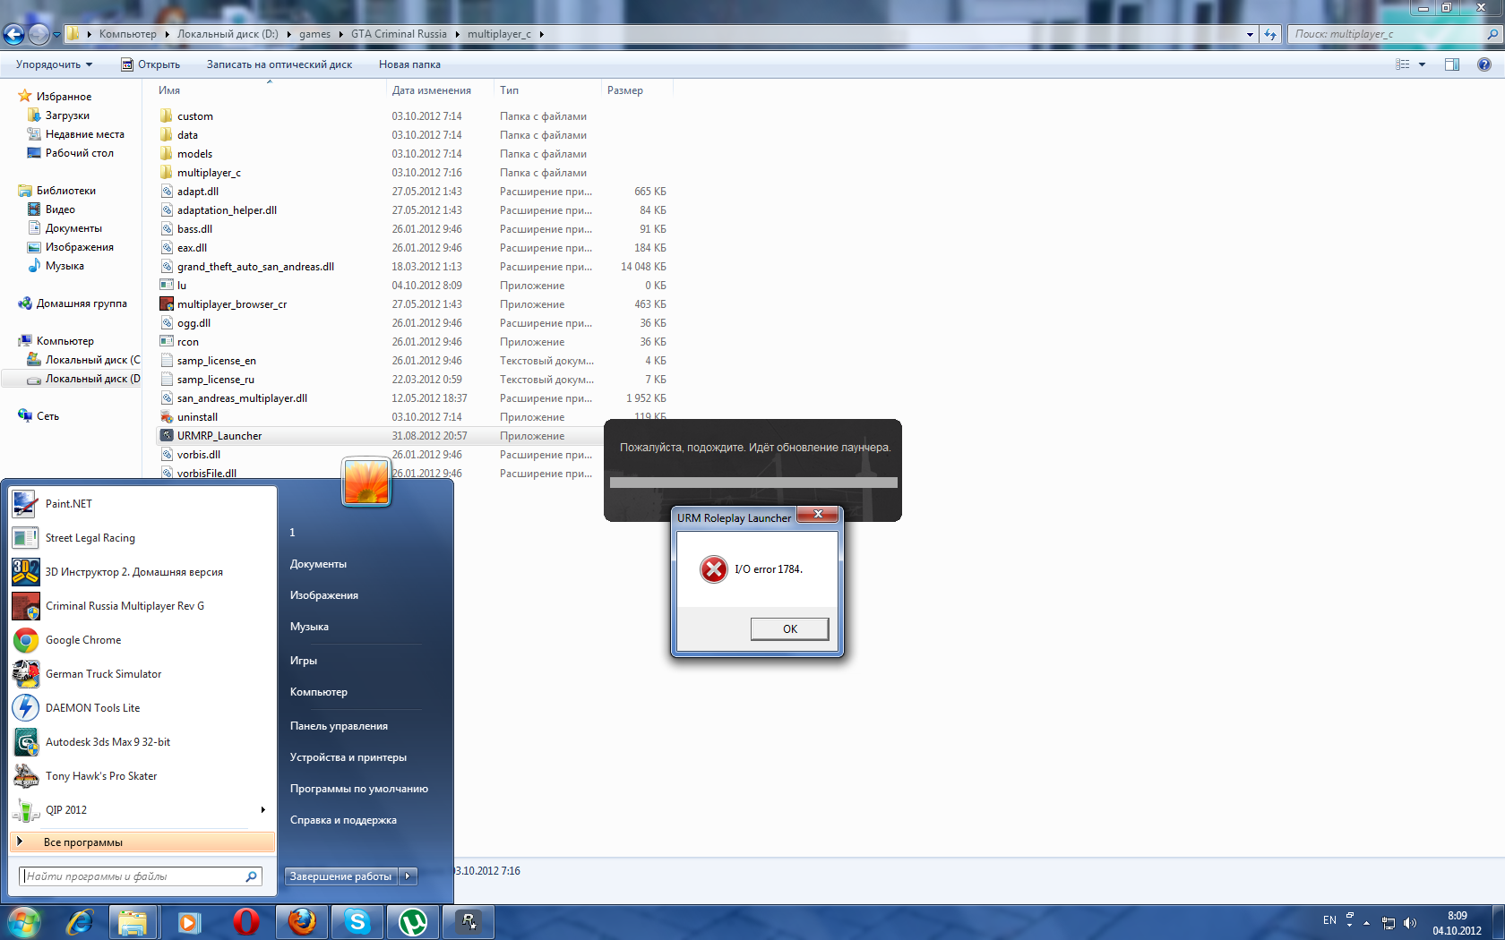Image resolution: width=1505 pixels, height=940 pixels.
Task: Launch Opera from the taskbar
Action: tap(245, 922)
